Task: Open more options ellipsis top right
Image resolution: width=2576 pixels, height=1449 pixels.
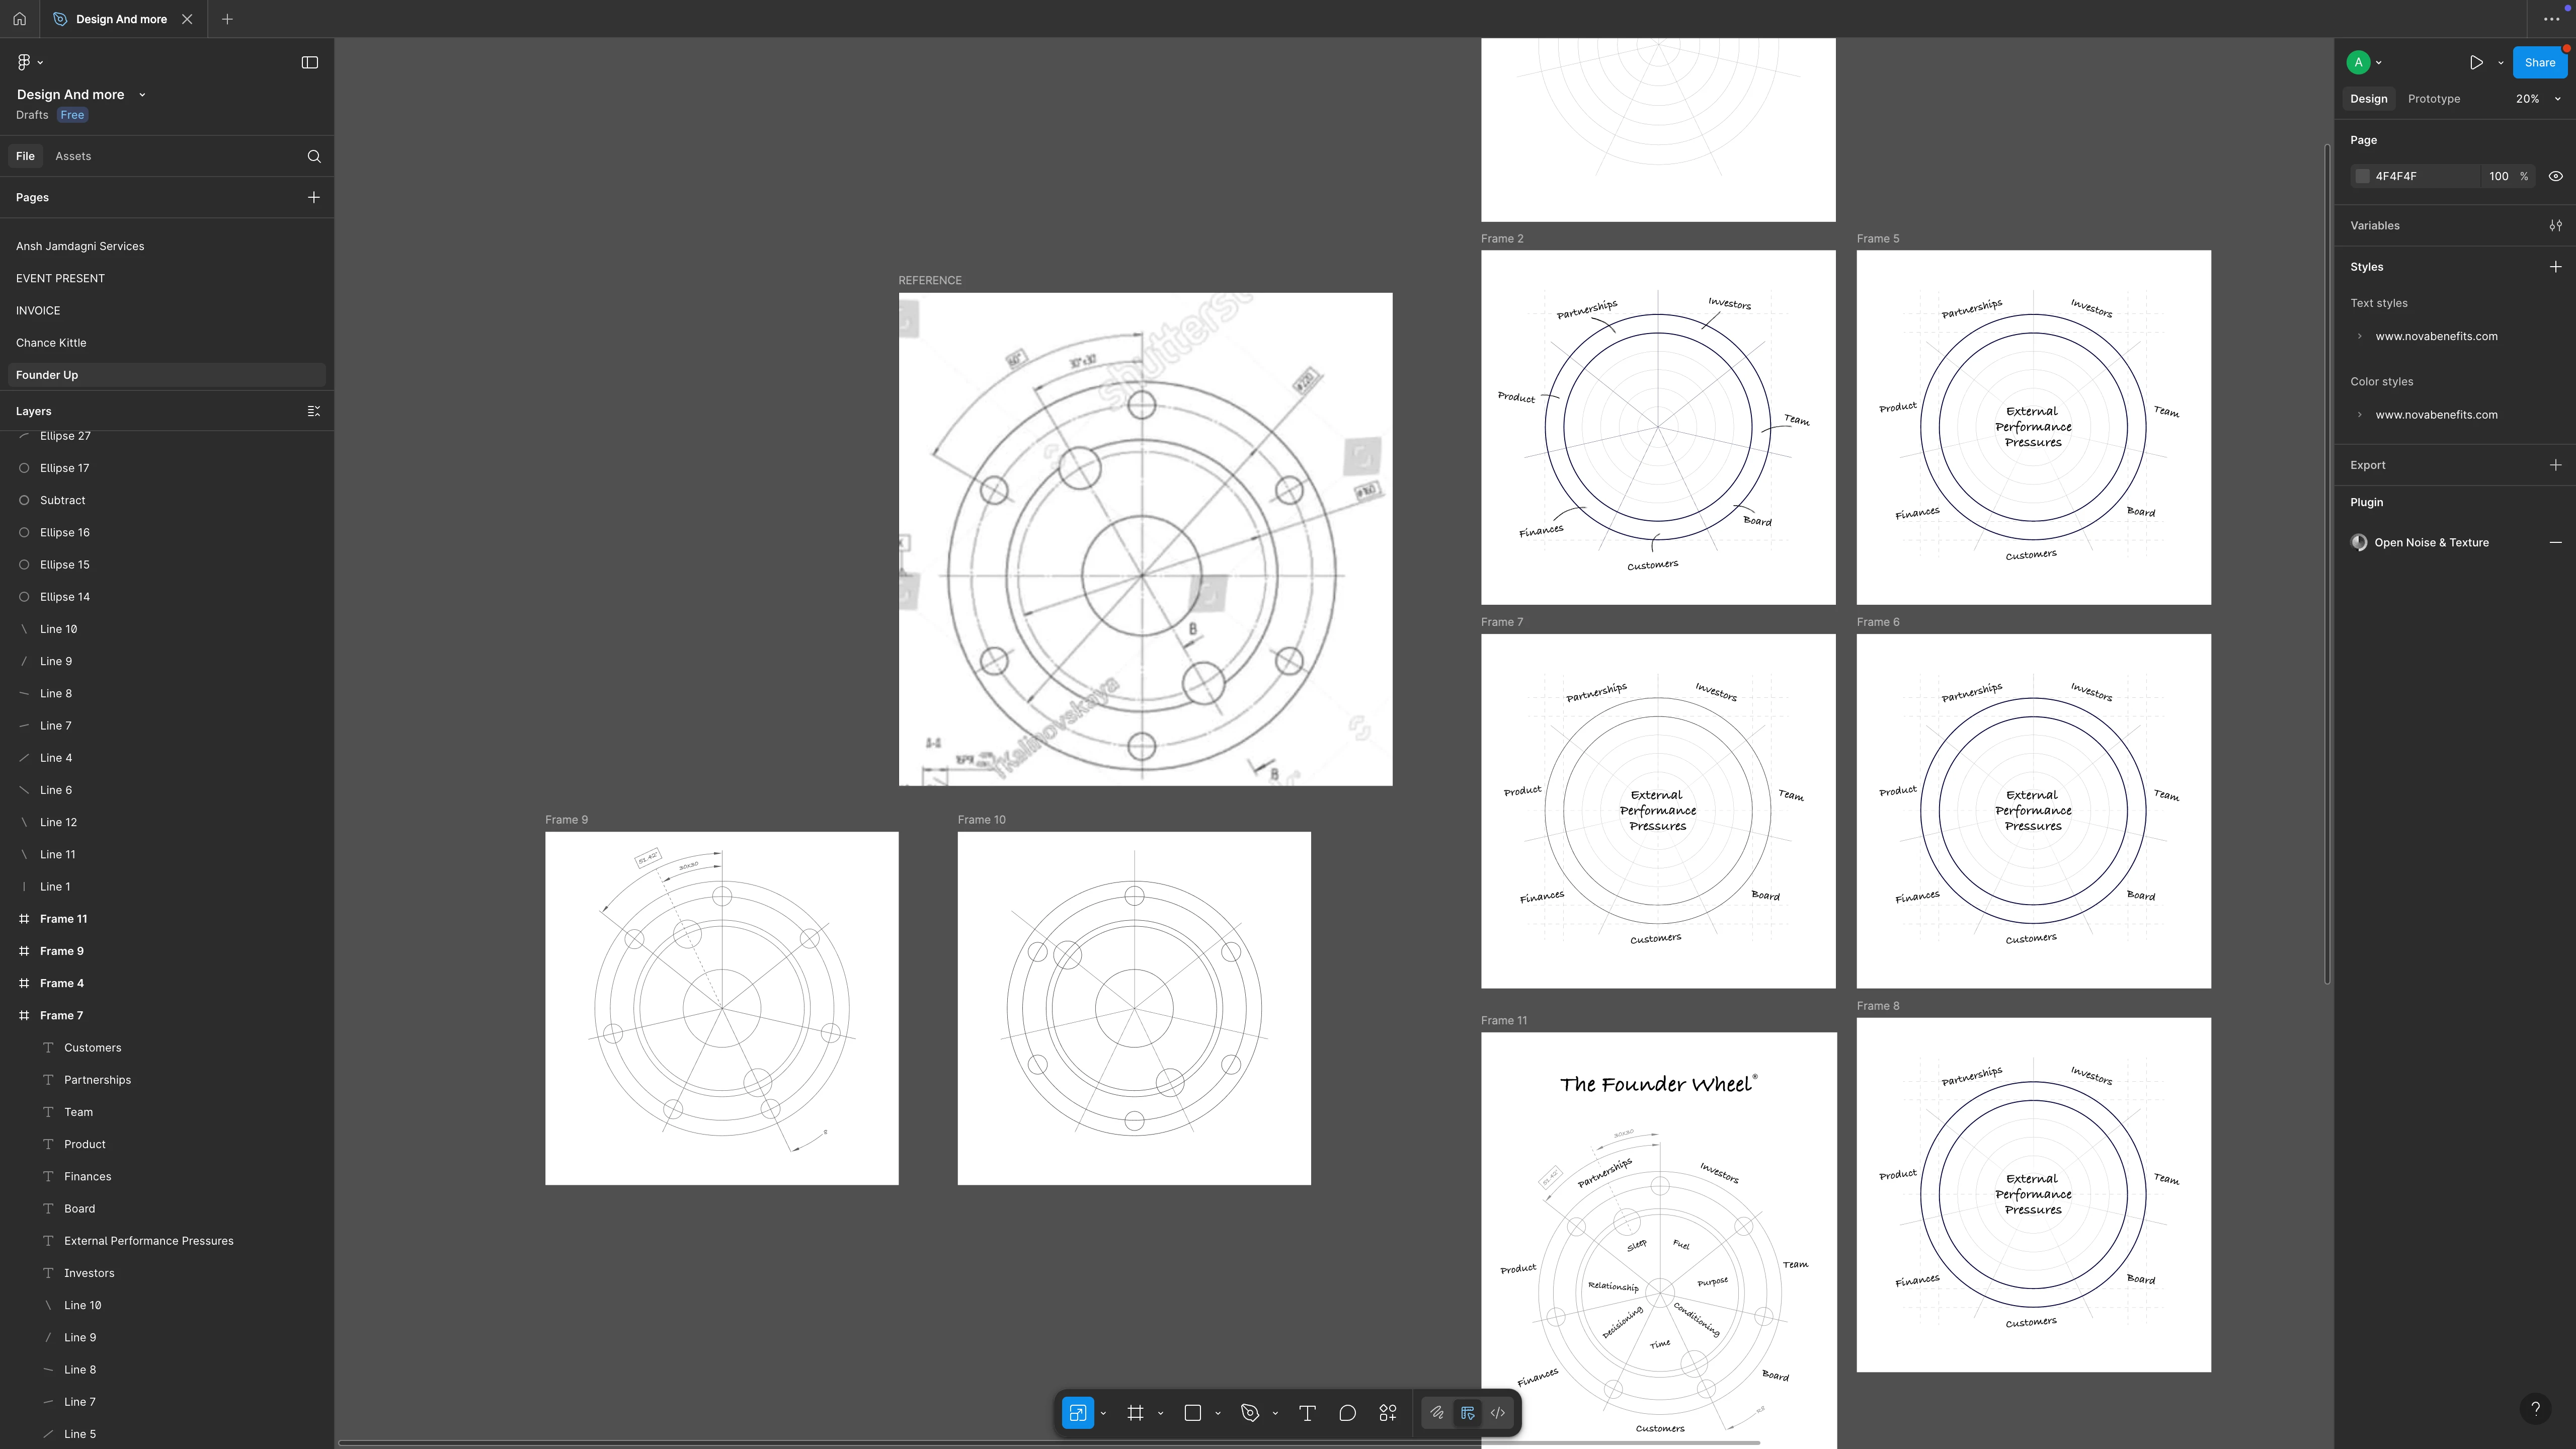Action: [2551, 19]
